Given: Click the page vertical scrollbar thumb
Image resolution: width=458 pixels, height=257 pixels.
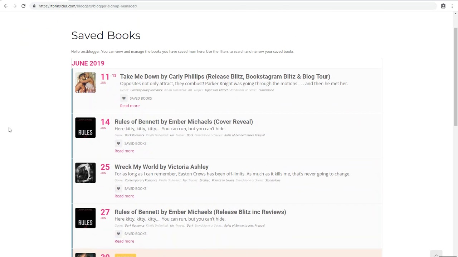Looking at the screenshot, I should [455, 77].
